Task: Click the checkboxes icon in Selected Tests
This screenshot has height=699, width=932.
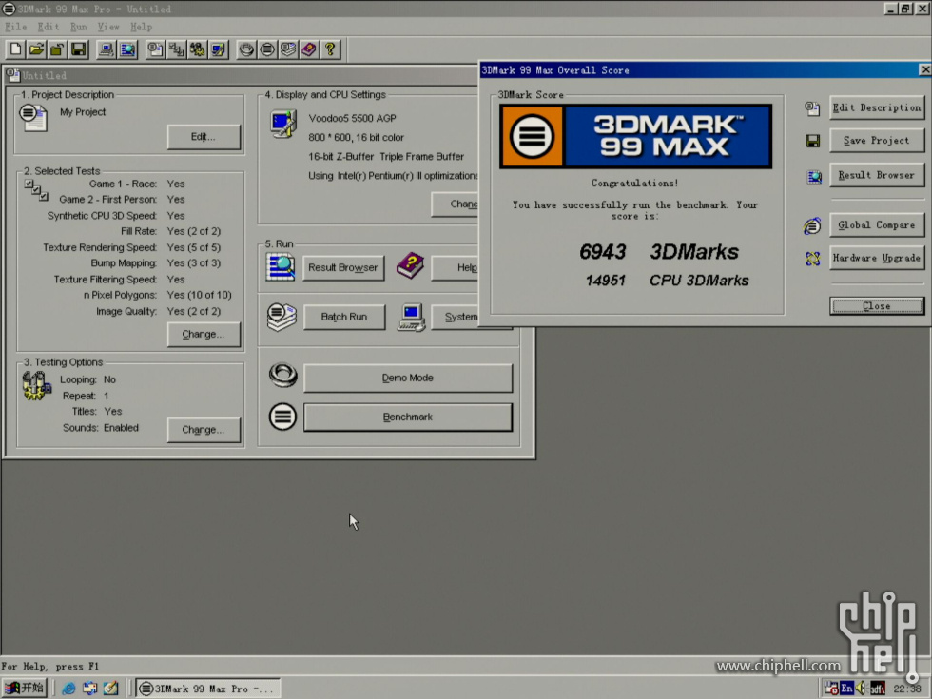Action: [36, 190]
